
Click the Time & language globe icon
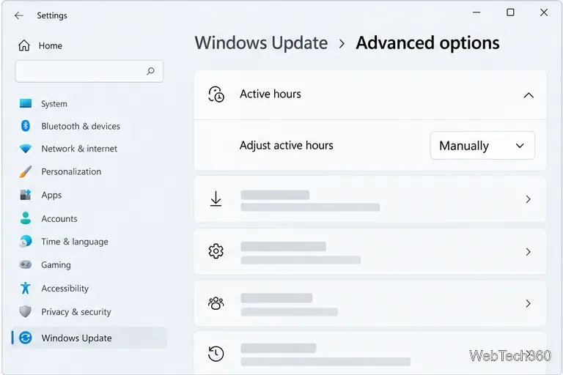[x=26, y=242]
